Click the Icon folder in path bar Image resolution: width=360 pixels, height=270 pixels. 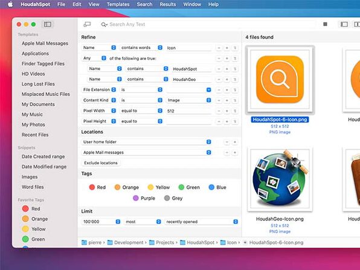228,242
